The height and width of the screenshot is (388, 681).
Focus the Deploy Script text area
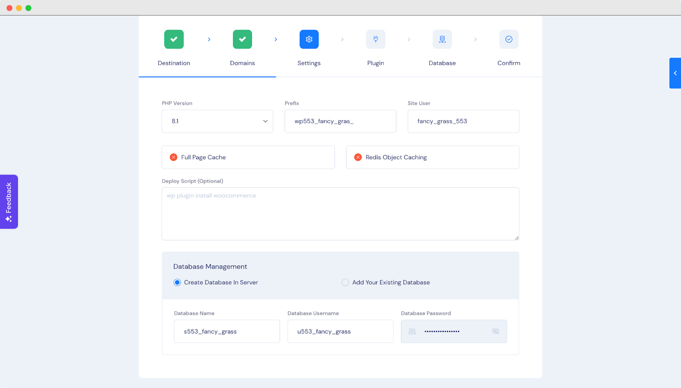(x=340, y=214)
